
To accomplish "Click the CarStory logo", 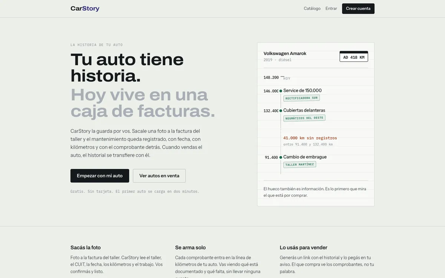I will coord(85,9).
